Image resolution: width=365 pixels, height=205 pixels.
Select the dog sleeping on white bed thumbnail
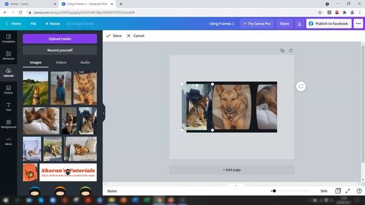tap(41, 121)
